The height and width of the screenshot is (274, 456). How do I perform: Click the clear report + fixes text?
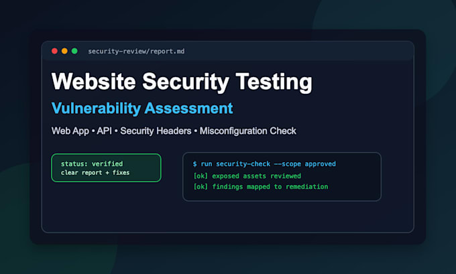click(95, 173)
